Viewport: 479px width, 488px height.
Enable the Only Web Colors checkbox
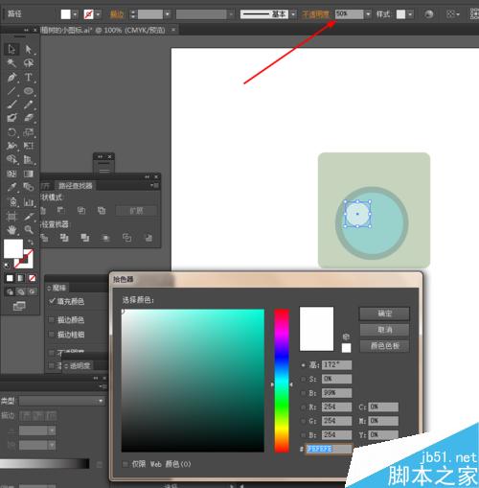click(125, 464)
